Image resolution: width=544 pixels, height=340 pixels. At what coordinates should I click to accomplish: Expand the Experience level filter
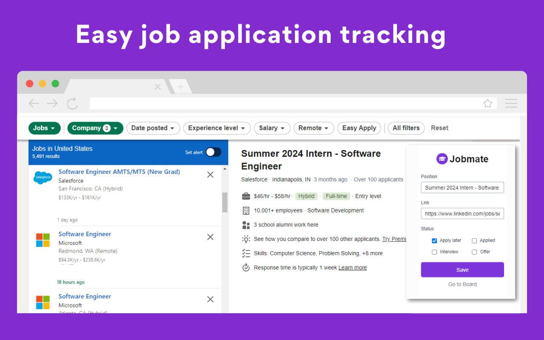tap(217, 128)
